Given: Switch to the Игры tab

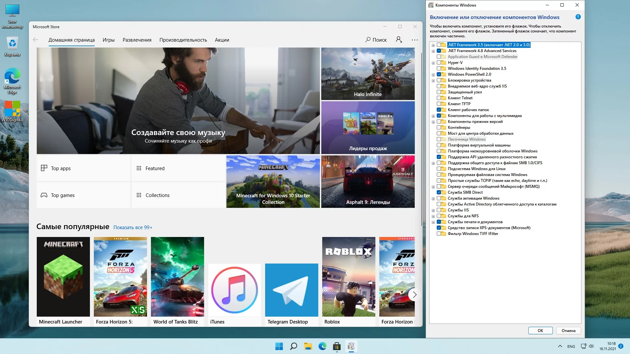Looking at the screenshot, I should (x=108, y=40).
